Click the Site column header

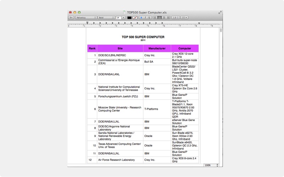point(120,48)
